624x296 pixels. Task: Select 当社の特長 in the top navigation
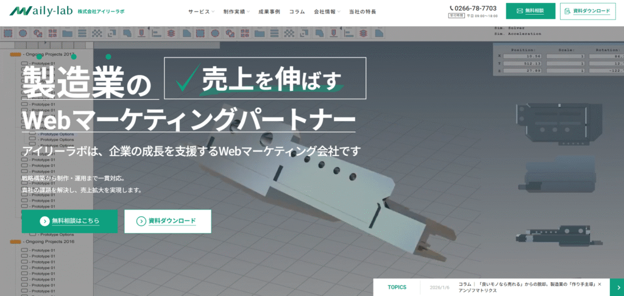pyautogui.click(x=362, y=12)
